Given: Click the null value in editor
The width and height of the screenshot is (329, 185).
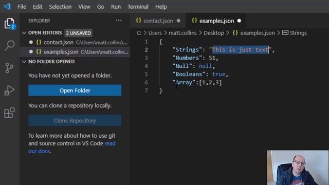Looking at the screenshot, I should click(x=206, y=66).
